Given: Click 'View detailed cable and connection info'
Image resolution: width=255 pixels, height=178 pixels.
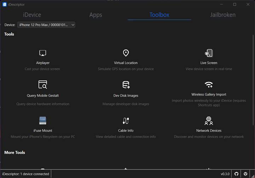Looking at the screenshot, I should click(x=126, y=137).
